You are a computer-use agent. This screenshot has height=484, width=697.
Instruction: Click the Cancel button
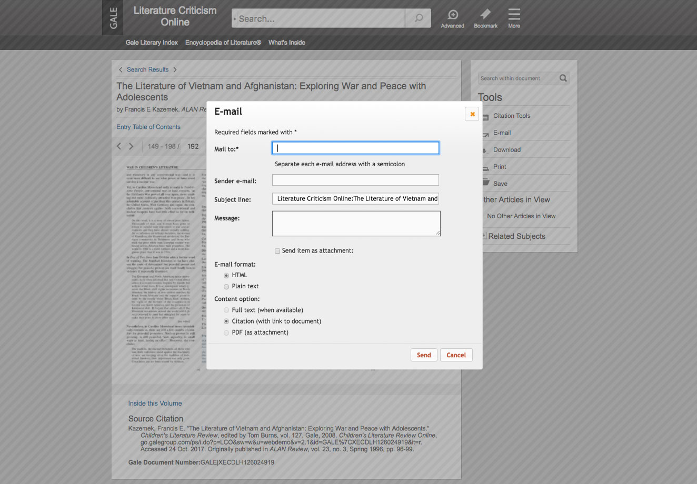point(456,355)
